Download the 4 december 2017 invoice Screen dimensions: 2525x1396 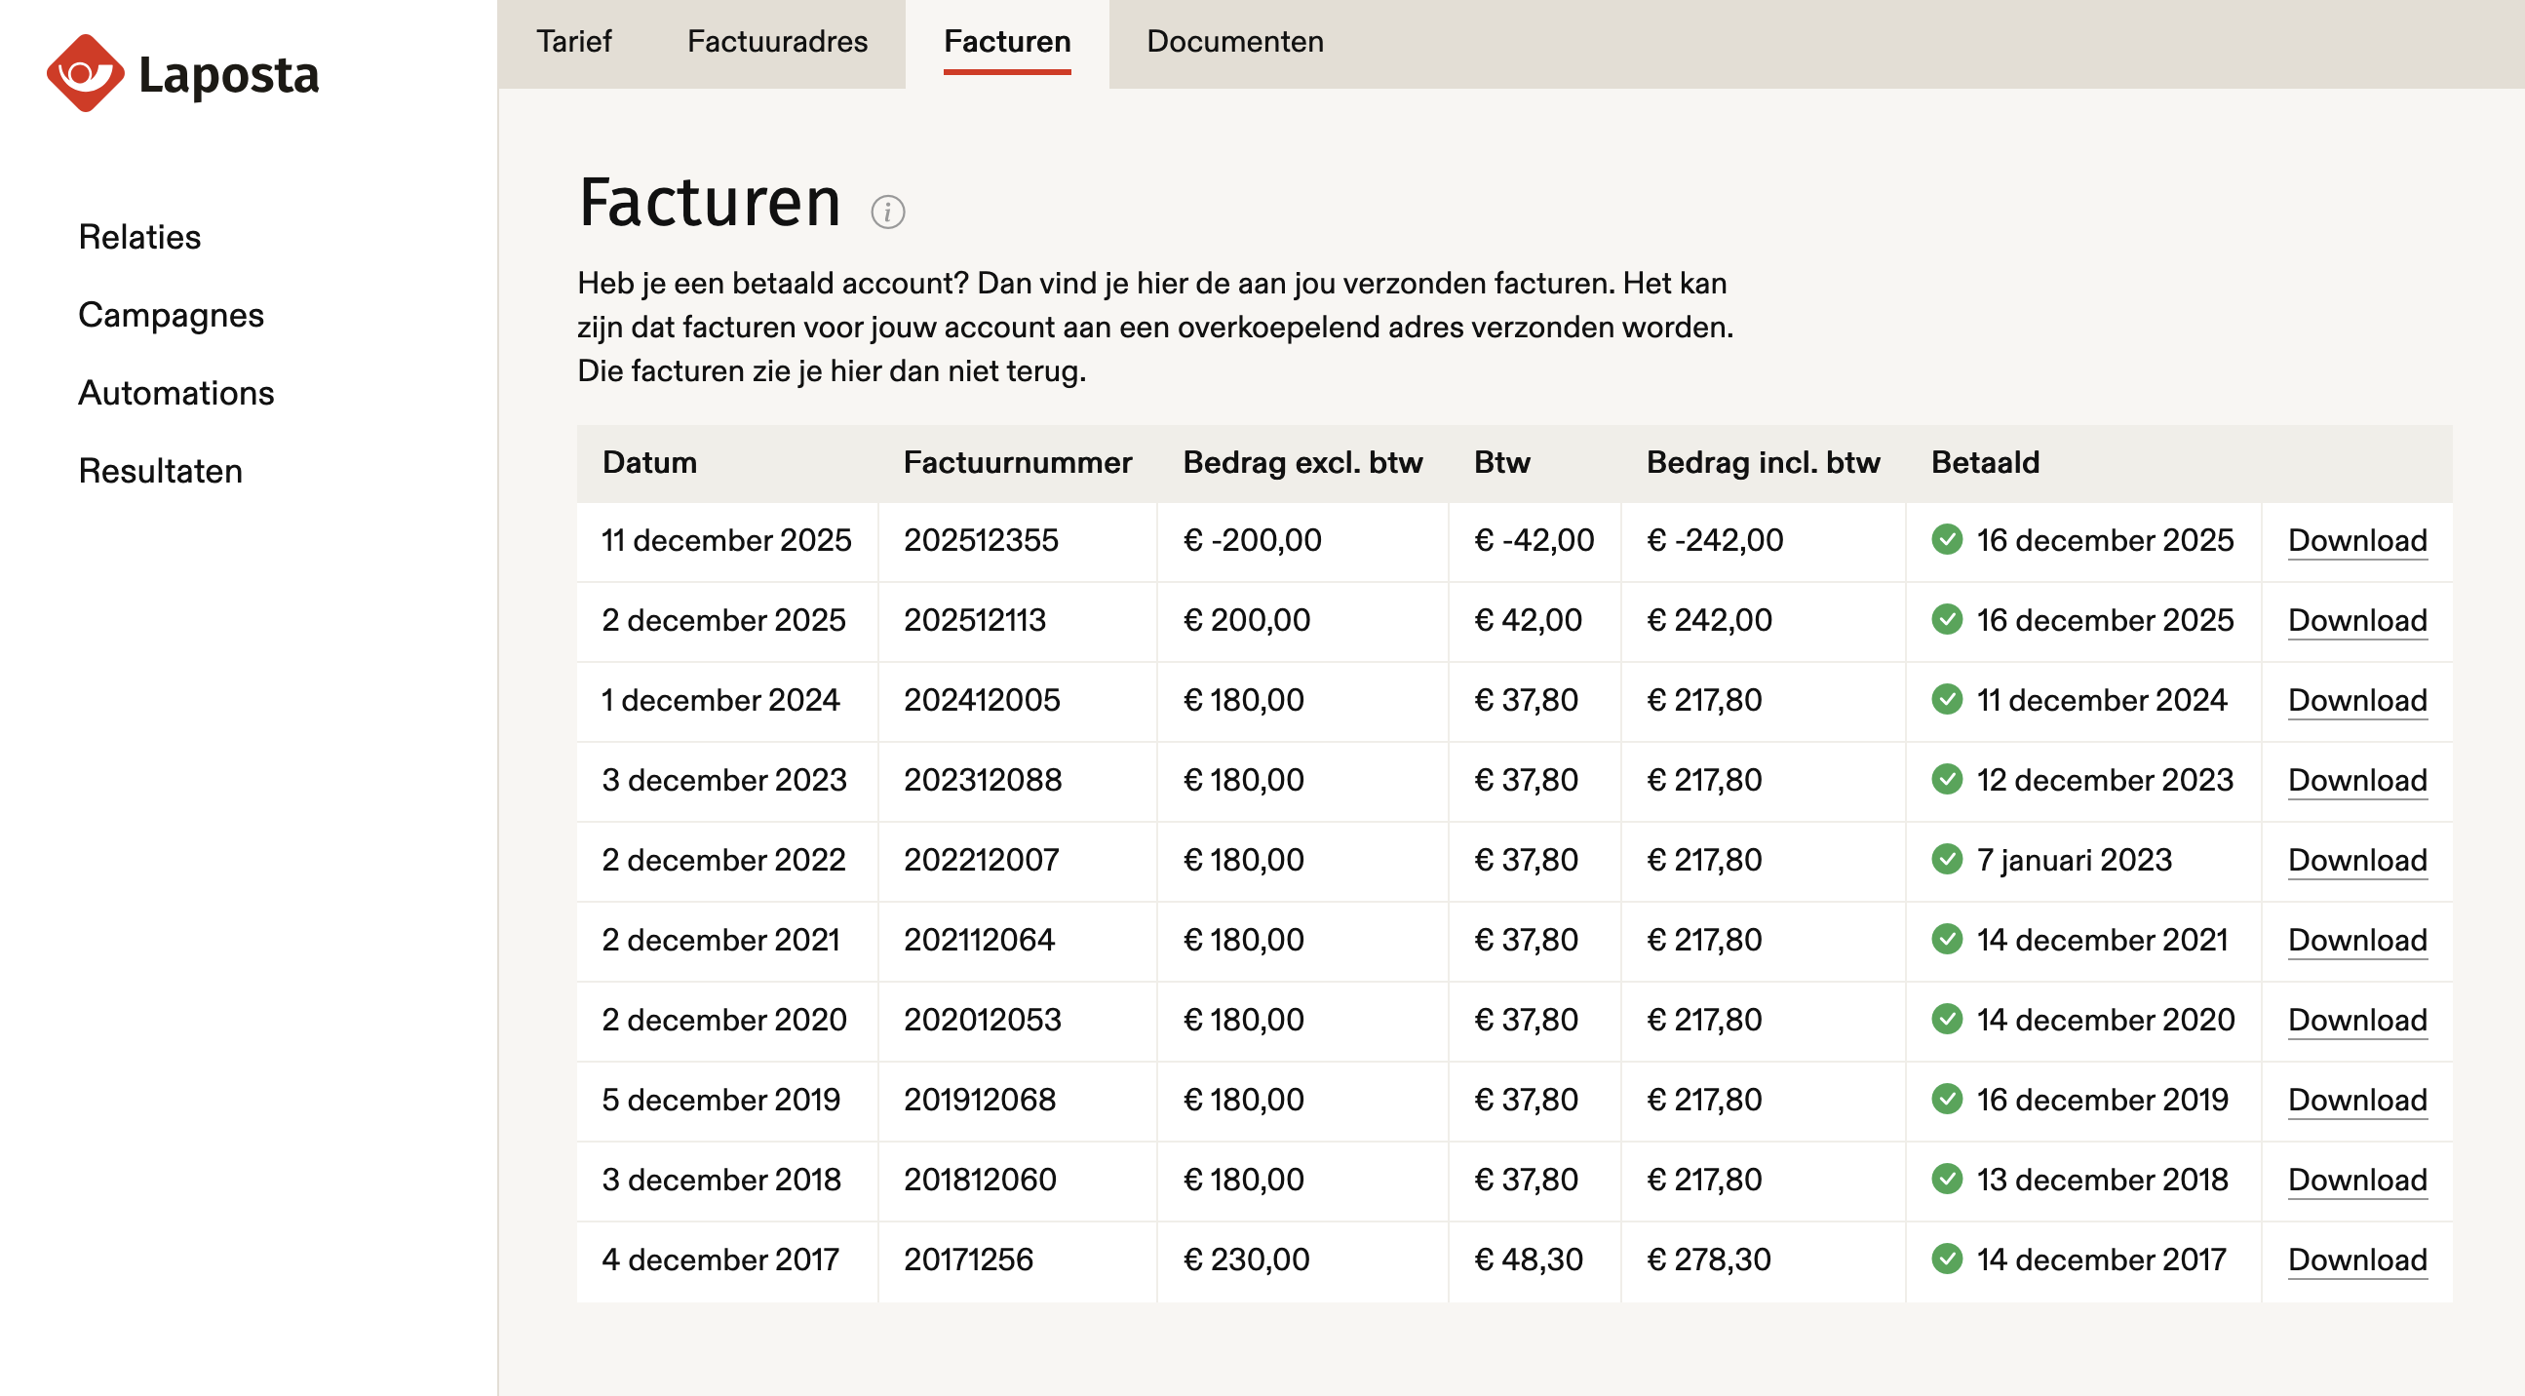pyautogui.click(x=2356, y=1260)
